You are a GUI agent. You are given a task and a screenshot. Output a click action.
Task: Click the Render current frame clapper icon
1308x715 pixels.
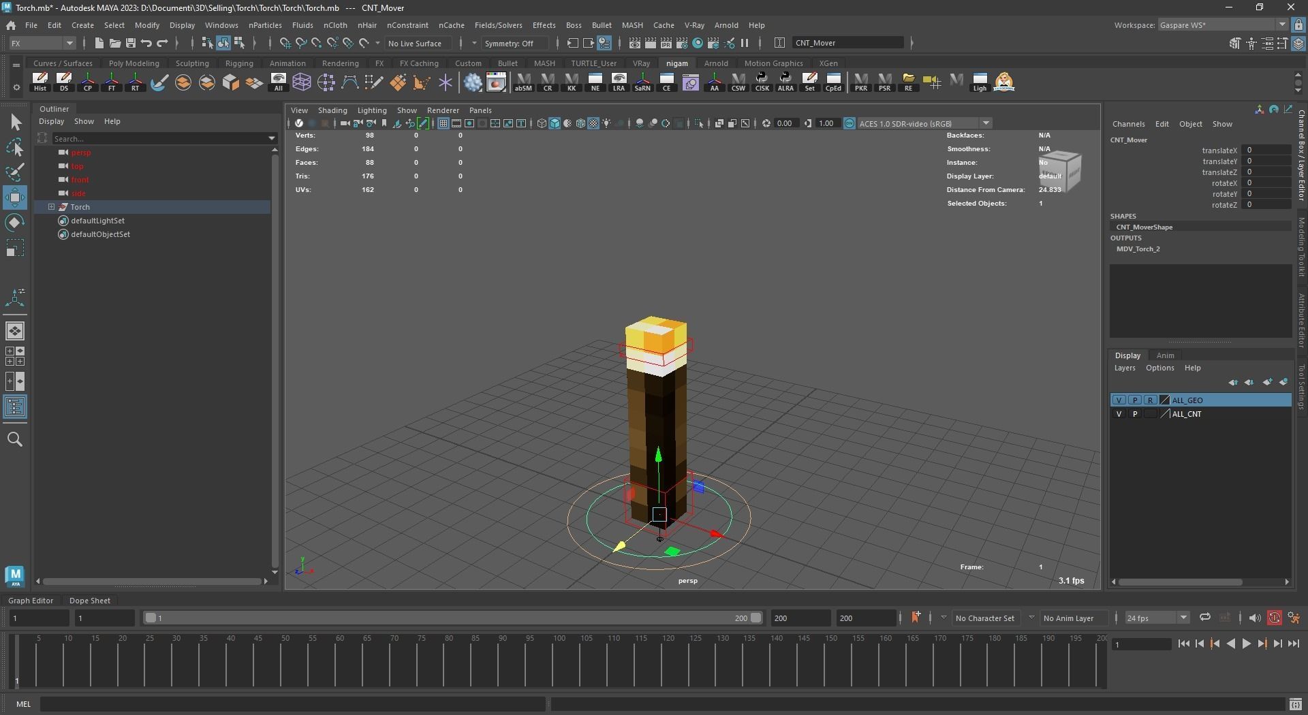pyautogui.click(x=651, y=43)
